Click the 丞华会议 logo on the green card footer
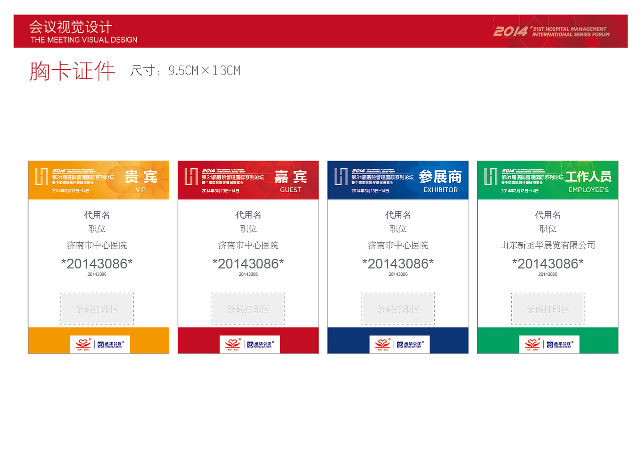The image size is (641, 453). (560, 344)
